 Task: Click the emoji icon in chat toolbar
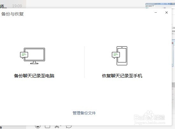38,127
